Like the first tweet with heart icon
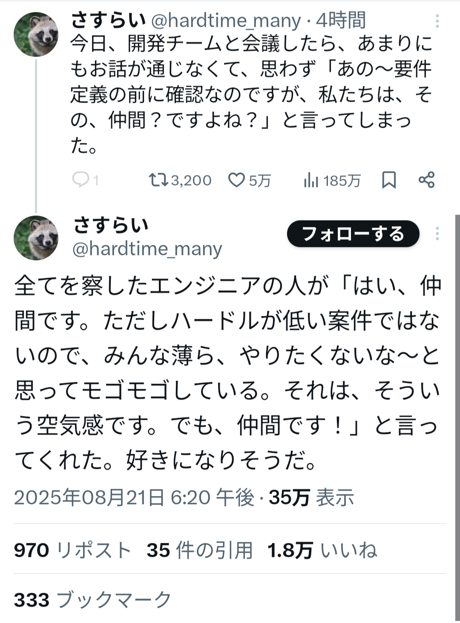The width and height of the screenshot is (460, 623). pos(236,180)
